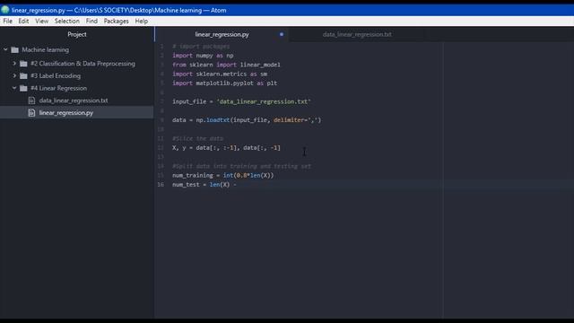574x323 pixels.
Task: Click the Atom icon in the title bar
Action: 5,10
